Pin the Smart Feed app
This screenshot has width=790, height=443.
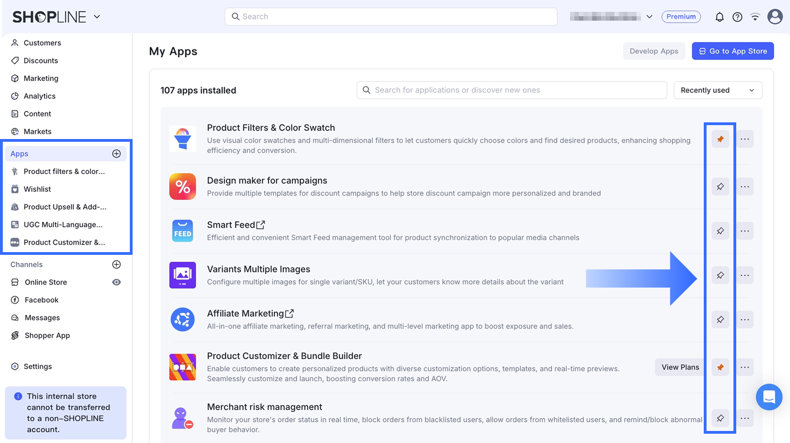point(720,231)
